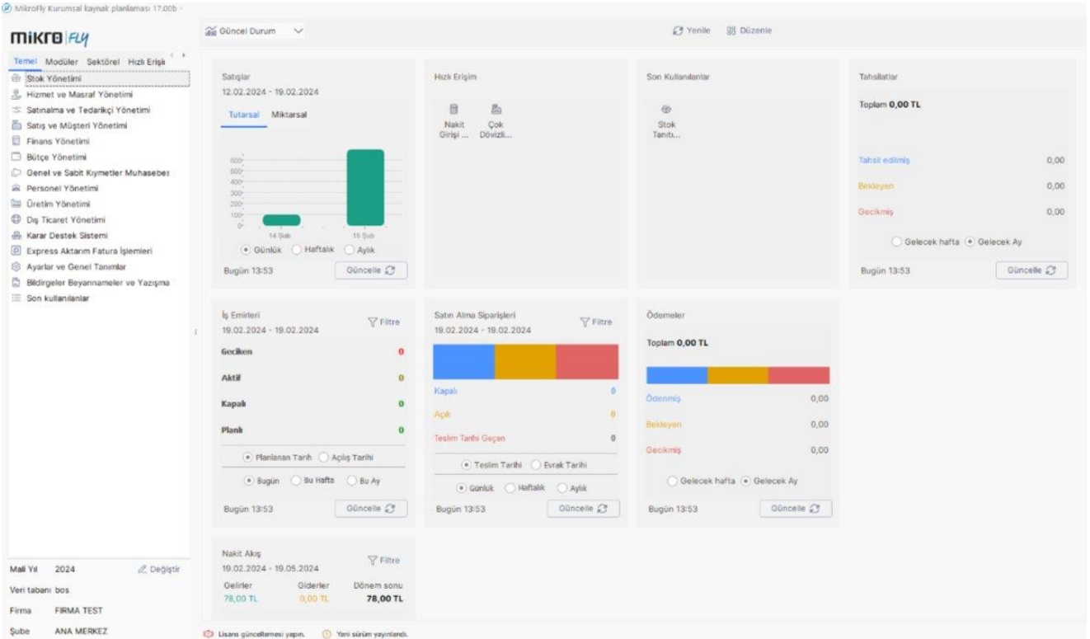
Task: Click the Yeni sürüm yayınlandı alert icon
Action: tap(326, 634)
